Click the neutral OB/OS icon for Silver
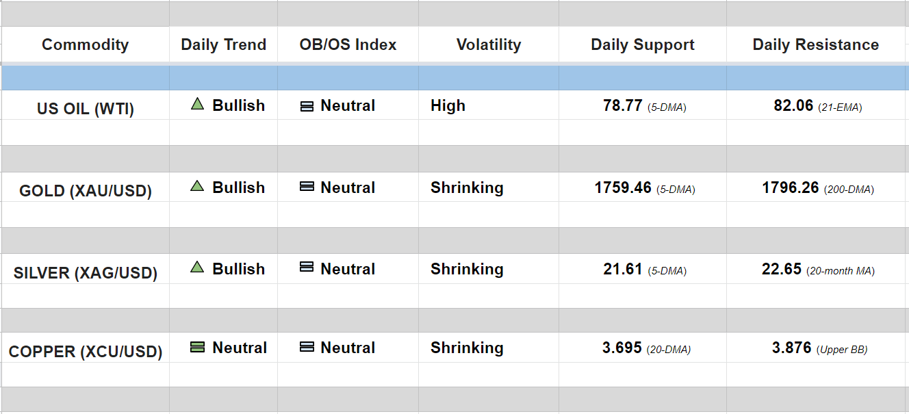Screen dimensions: 909x414 tap(307, 268)
